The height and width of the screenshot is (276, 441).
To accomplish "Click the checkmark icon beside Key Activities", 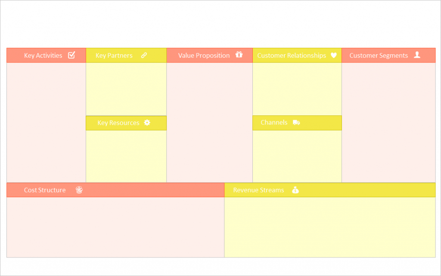I will click(72, 55).
